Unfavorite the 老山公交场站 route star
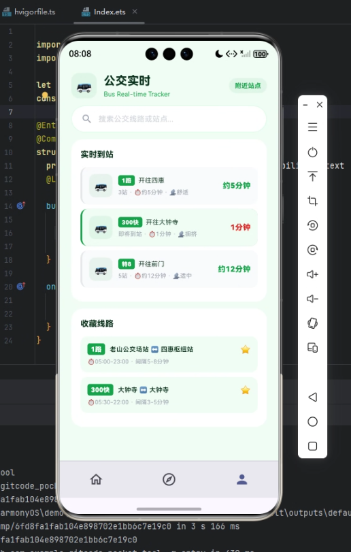This screenshot has width=351, height=552. (245, 350)
